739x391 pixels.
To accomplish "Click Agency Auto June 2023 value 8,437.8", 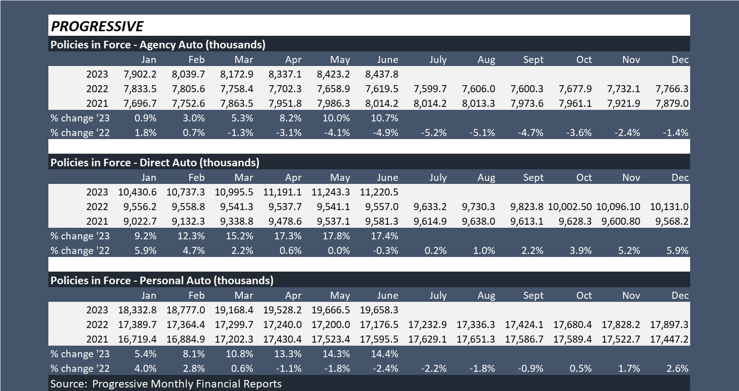I will click(381, 74).
